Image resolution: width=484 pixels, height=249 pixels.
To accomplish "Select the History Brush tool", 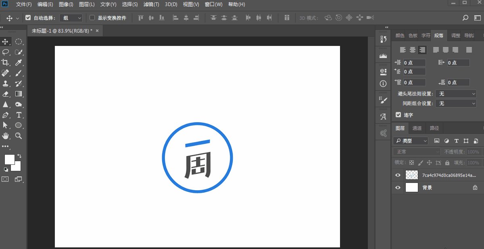I will coord(19,83).
